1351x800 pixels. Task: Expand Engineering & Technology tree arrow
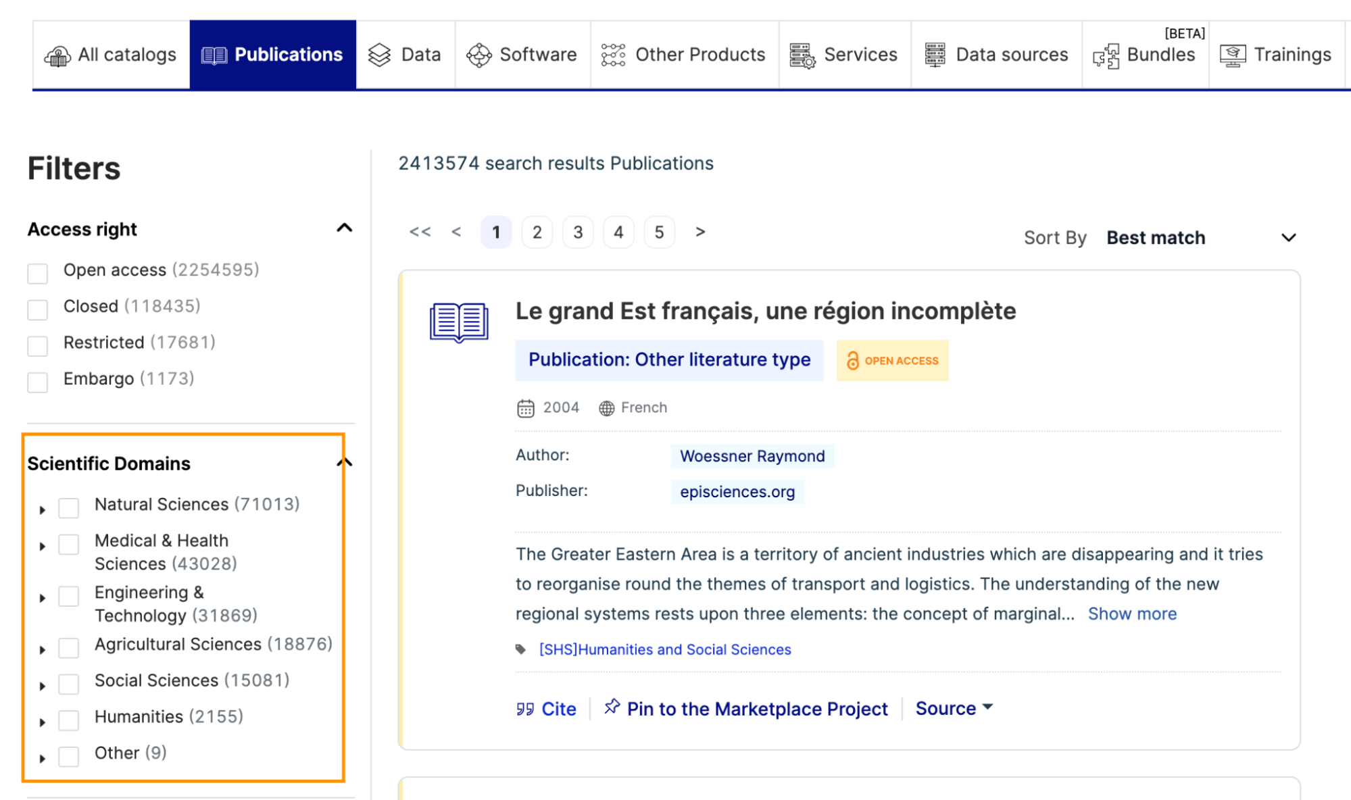pos(43,599)
